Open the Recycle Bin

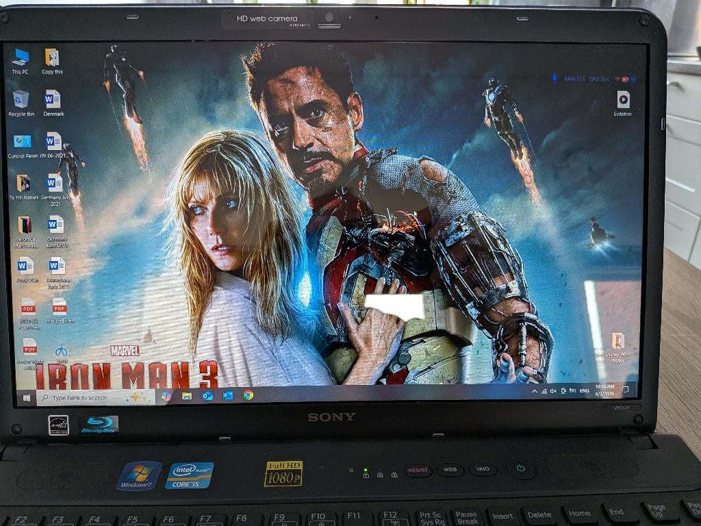click(x=21, y=103)
